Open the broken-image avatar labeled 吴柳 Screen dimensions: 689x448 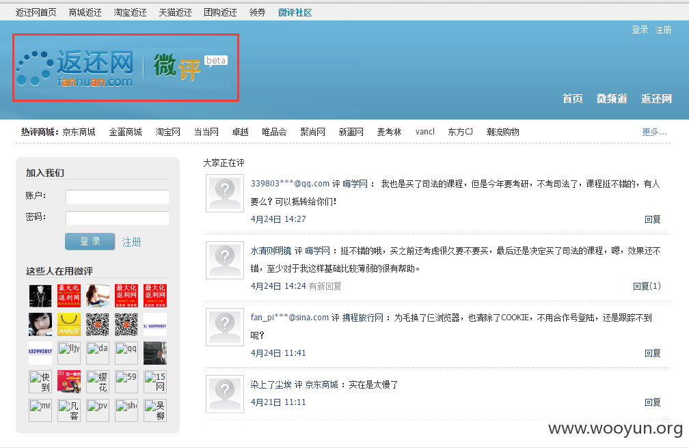155,410
